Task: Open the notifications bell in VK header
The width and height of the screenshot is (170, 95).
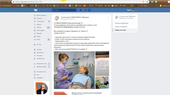Action: [80, 10]
